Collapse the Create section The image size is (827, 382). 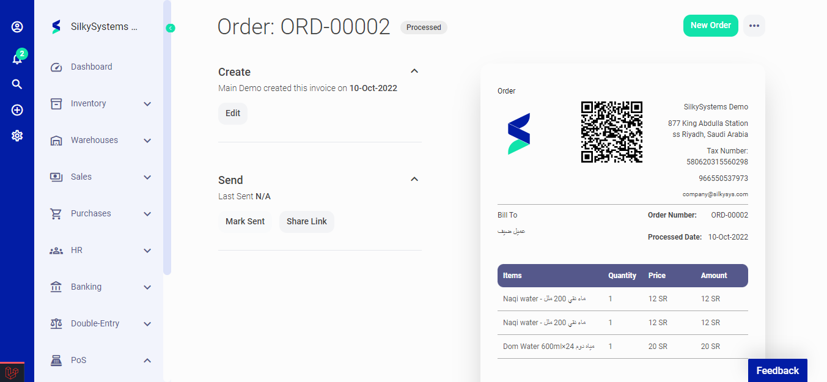(414, 71)
